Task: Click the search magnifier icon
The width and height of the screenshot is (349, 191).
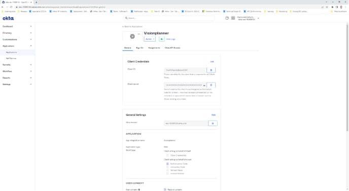Action: coord(126,18)
